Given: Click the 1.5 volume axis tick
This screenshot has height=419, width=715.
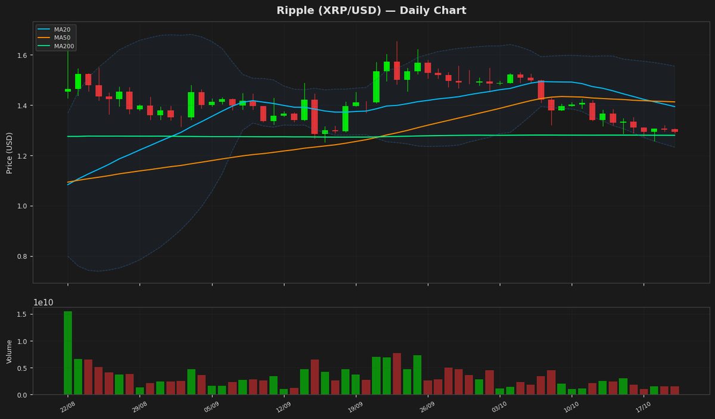Looking at the screenshot, I should click(23, 314).
